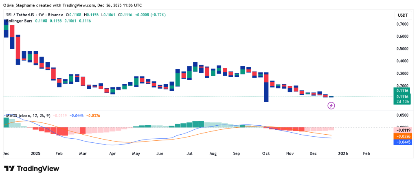Click the 2d 13h bar countdown label
Image resolution: width=417 pixels, height=179 pixels.
[x=403, y=102]
